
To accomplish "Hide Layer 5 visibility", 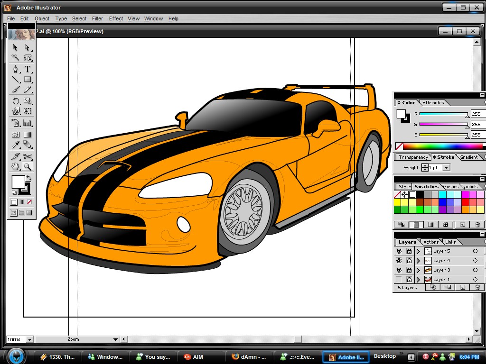I will point(398,251).
